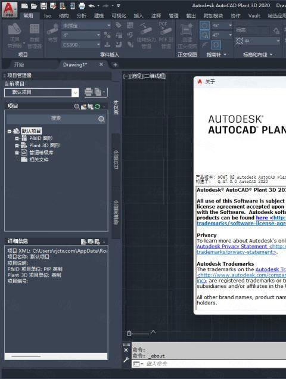Select the 等轴测图形 vertical side tab

pos(116,213)
